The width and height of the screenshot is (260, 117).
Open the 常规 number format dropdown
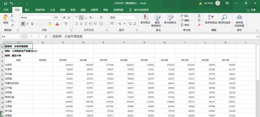135,17
